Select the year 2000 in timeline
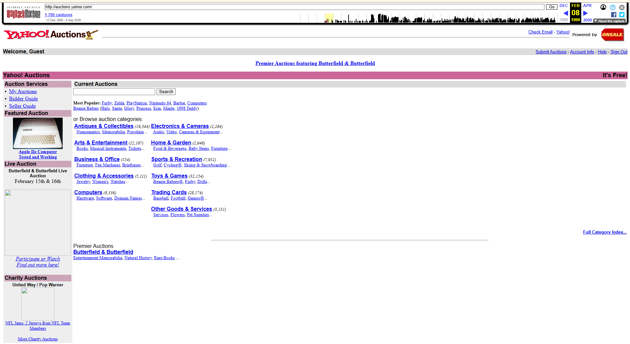This screenshot has height=344, width=630. 588,20
